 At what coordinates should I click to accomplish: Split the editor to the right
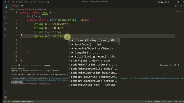(x=181, y=6)
